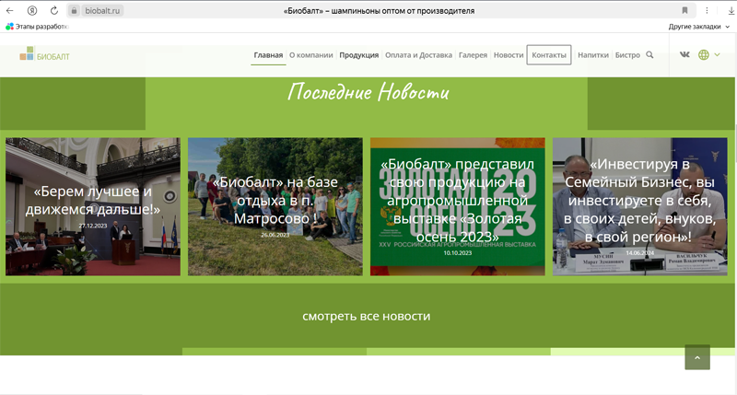Click the date 26.06.2023
The image size is (737, 395).
click(x=275, y=235)
